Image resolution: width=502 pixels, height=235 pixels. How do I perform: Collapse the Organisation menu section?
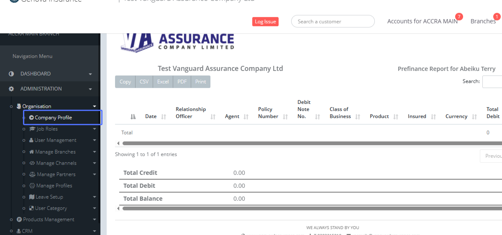(x=95, y=106)
